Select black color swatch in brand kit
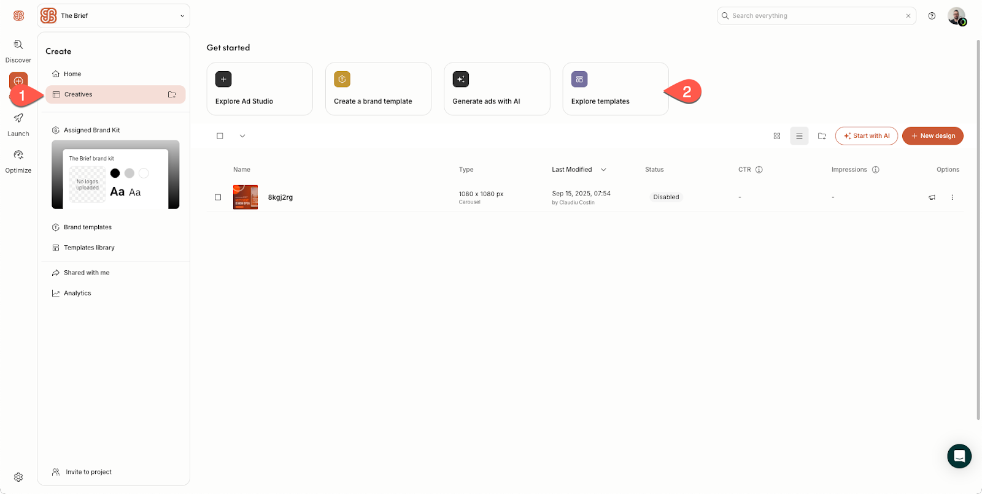 pyautogui.click(x=115, y=173)
